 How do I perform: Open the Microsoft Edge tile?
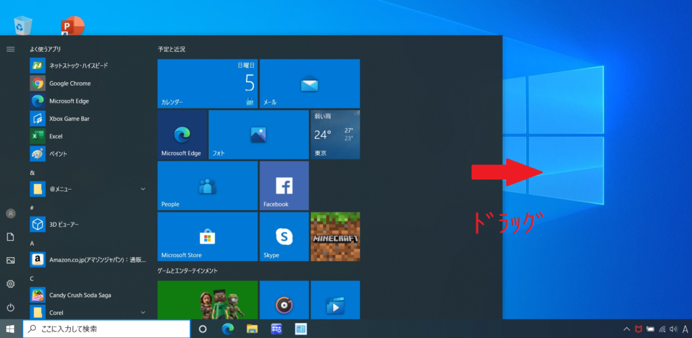coord(182,135)
